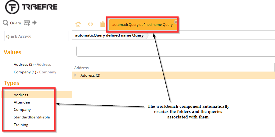Click the new entity card icon

tap(27, 23)
